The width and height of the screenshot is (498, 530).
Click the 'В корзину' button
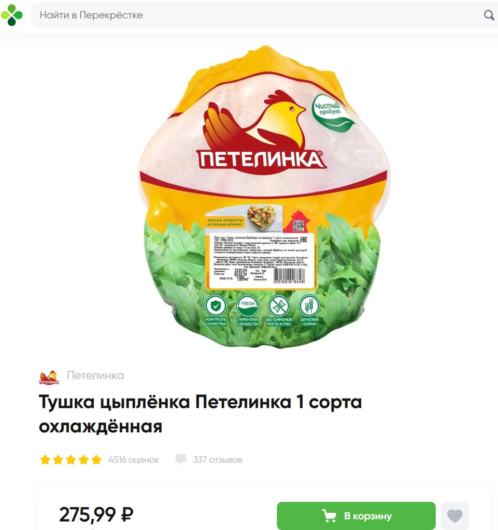click(356, 516)
